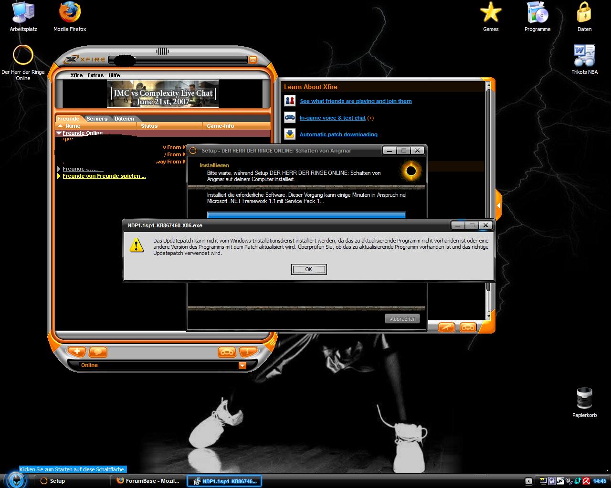Image resolution: width=611 pixels, height=488 pixels.
Task: Switch to the Freunde tab
Action: point(68,119)
